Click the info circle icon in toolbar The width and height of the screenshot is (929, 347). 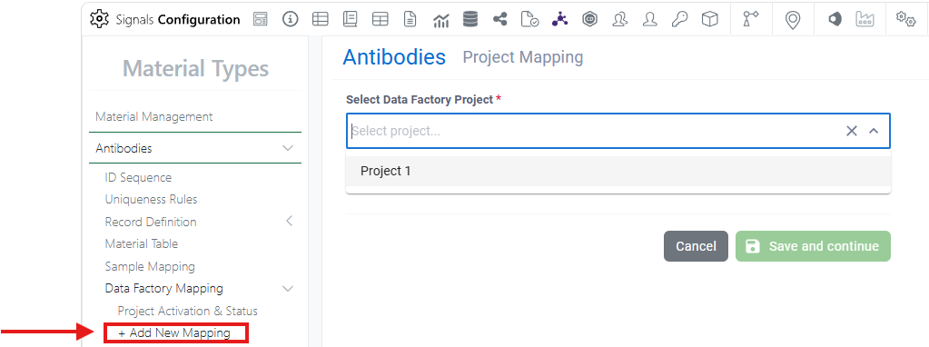pyautogui.click(x=290, y=20)
